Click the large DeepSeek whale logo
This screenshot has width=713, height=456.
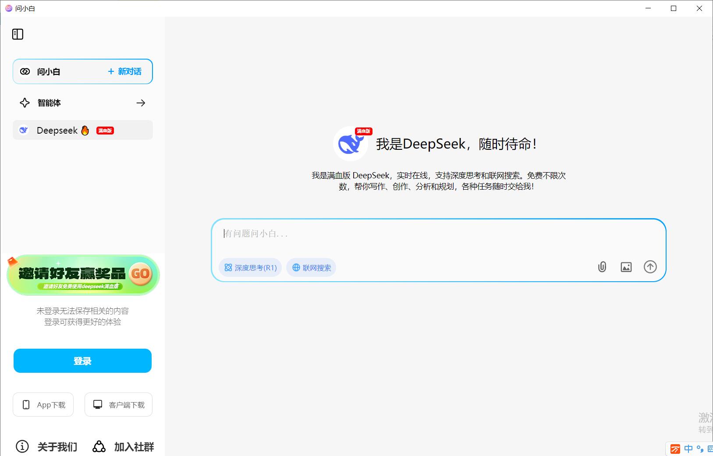[x=351, y=144]
